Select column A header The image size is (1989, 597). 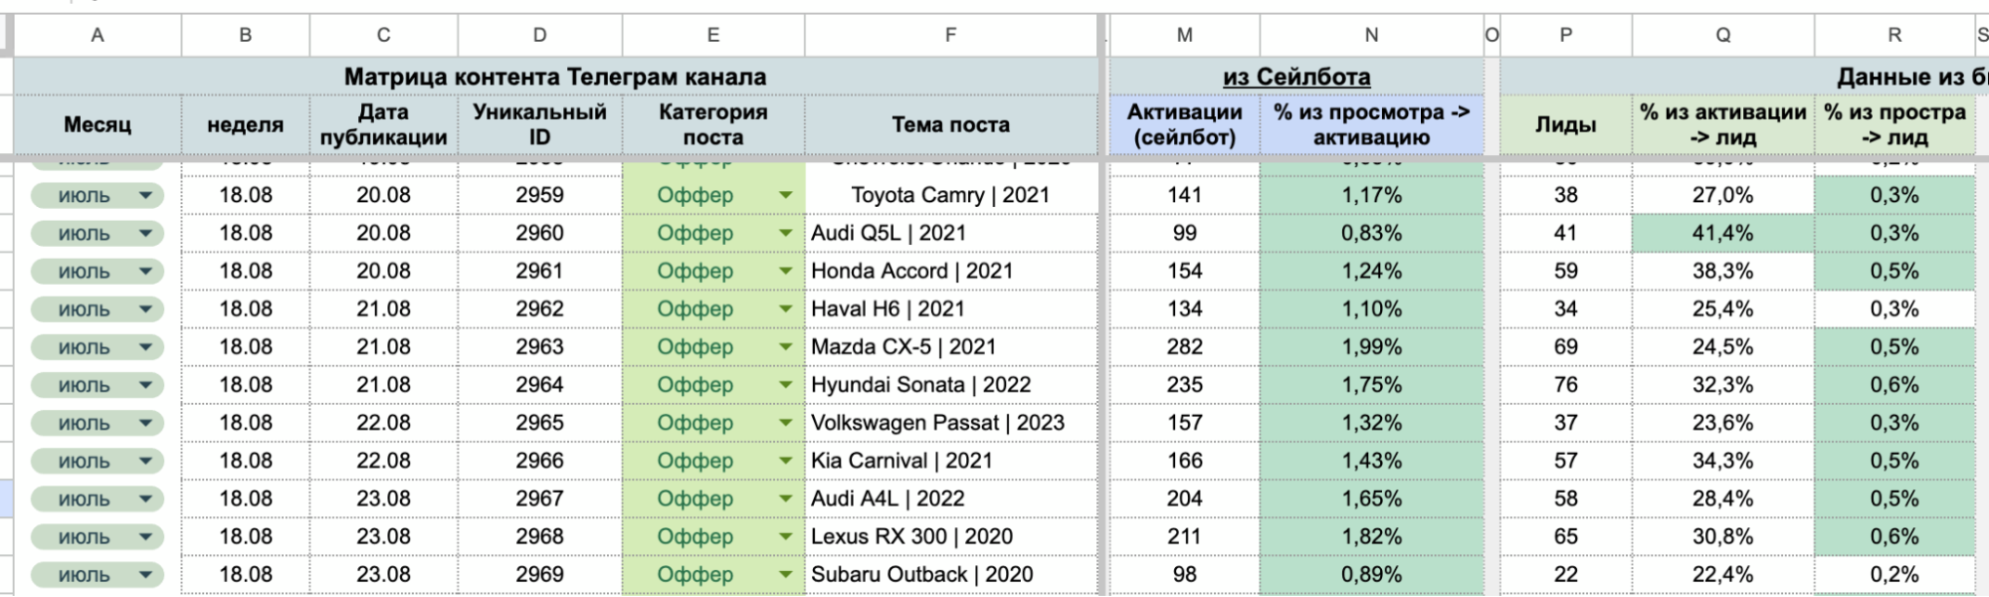[x=98, y=35]
